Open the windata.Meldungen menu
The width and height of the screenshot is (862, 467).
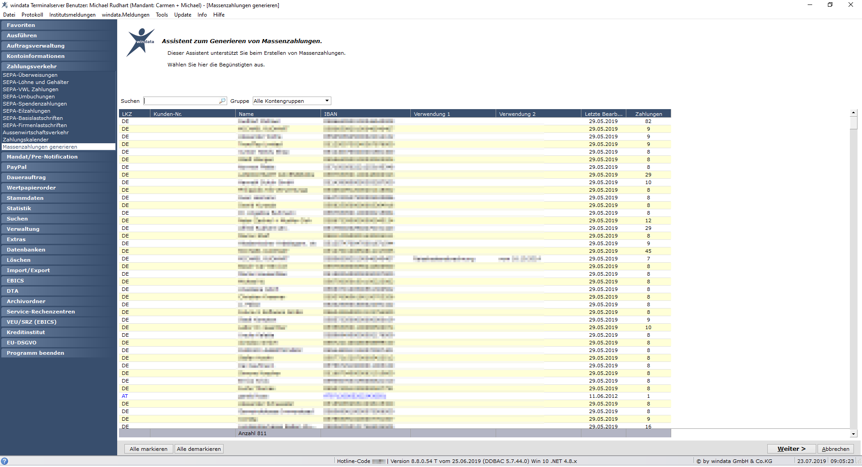tap(126, 15)
